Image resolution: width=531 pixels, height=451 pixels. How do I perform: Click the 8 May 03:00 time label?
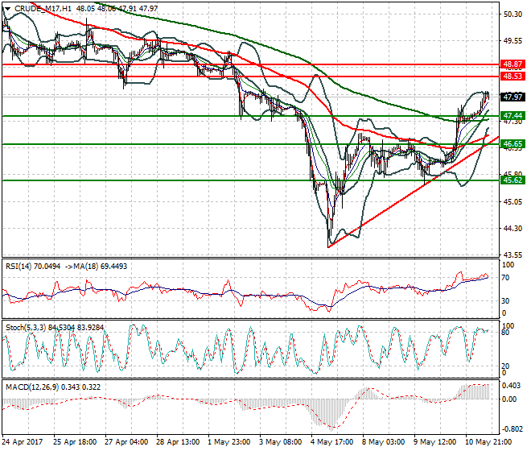pyautogui.click(x=383, y=442)
